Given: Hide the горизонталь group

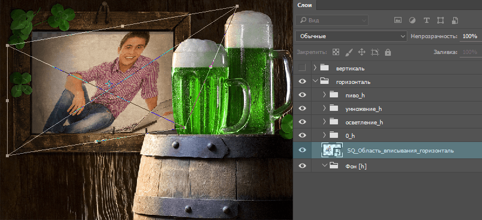Looking at the screenshot, I should pyautogui.click(x=303, y=82).
